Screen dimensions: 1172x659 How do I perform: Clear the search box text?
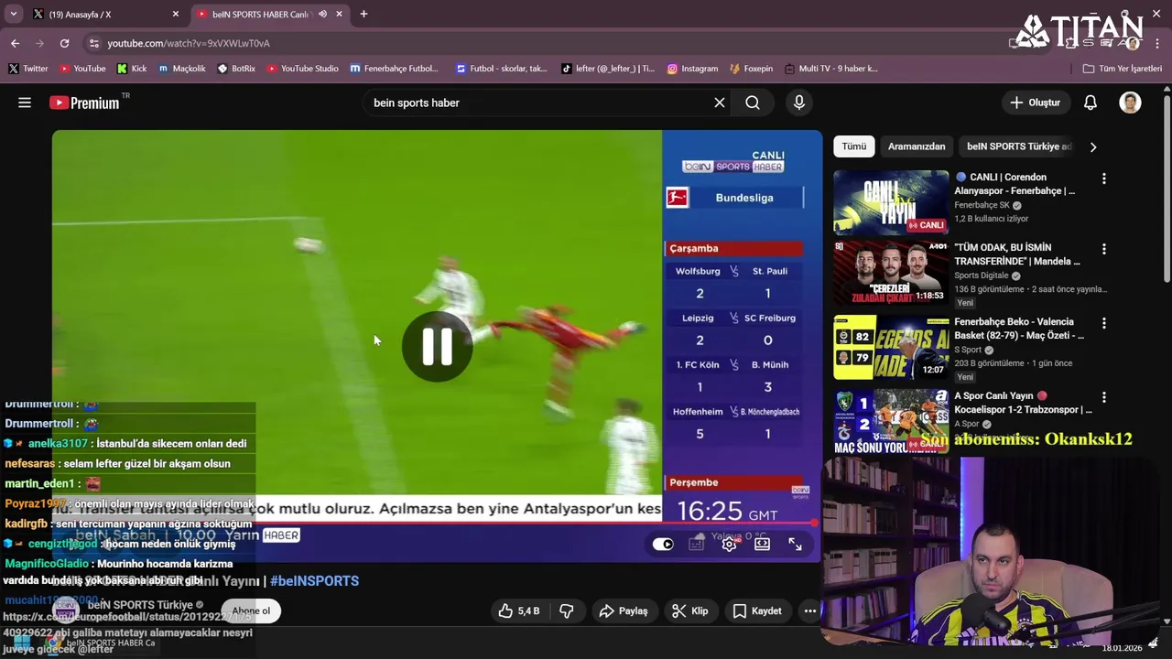tap(720, 103)
